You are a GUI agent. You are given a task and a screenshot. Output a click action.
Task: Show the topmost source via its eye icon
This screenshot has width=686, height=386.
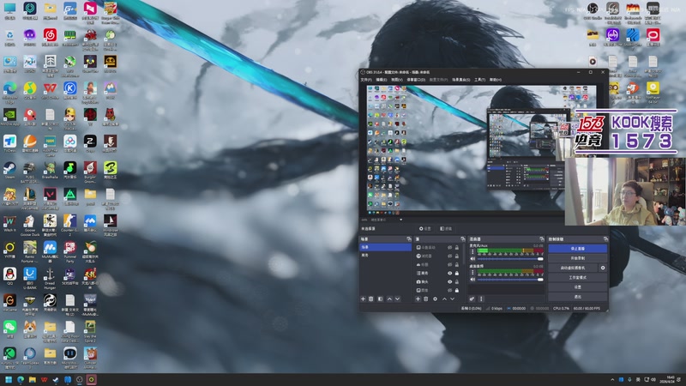449,248
